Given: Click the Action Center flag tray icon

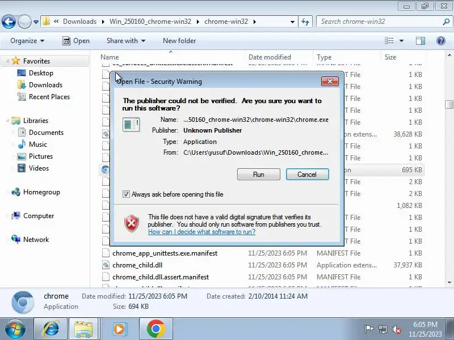Looking at the screenshot, I should [x=369, y=329].
